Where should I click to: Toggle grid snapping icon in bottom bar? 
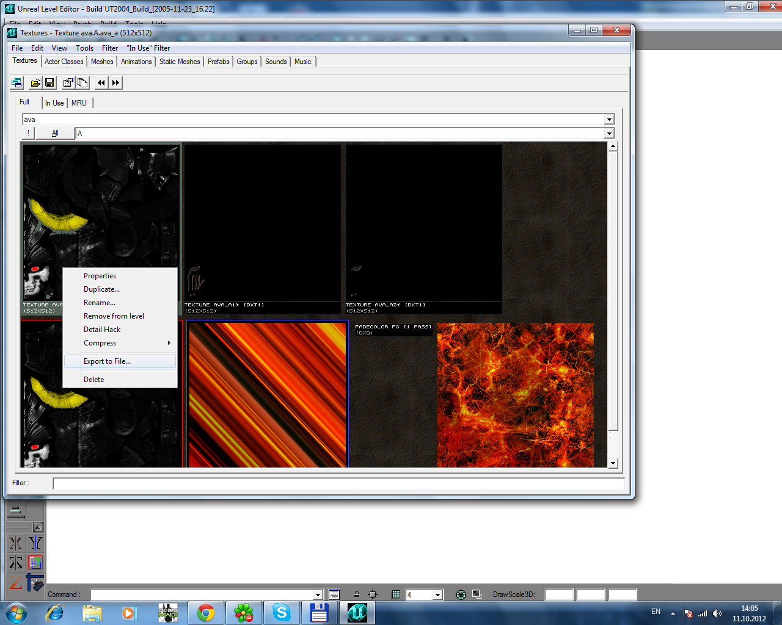click(396, 594)
